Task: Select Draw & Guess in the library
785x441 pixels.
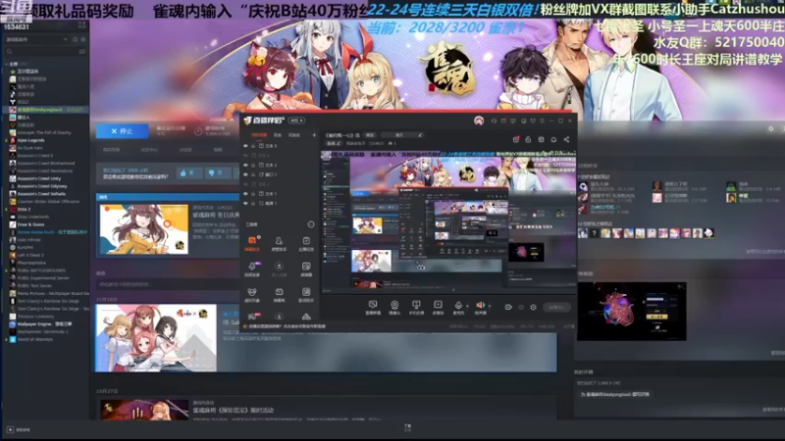Action: (x=30, y=224)
